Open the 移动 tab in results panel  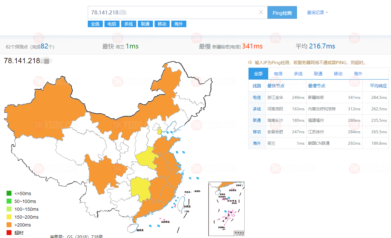(x=338, y=74)
